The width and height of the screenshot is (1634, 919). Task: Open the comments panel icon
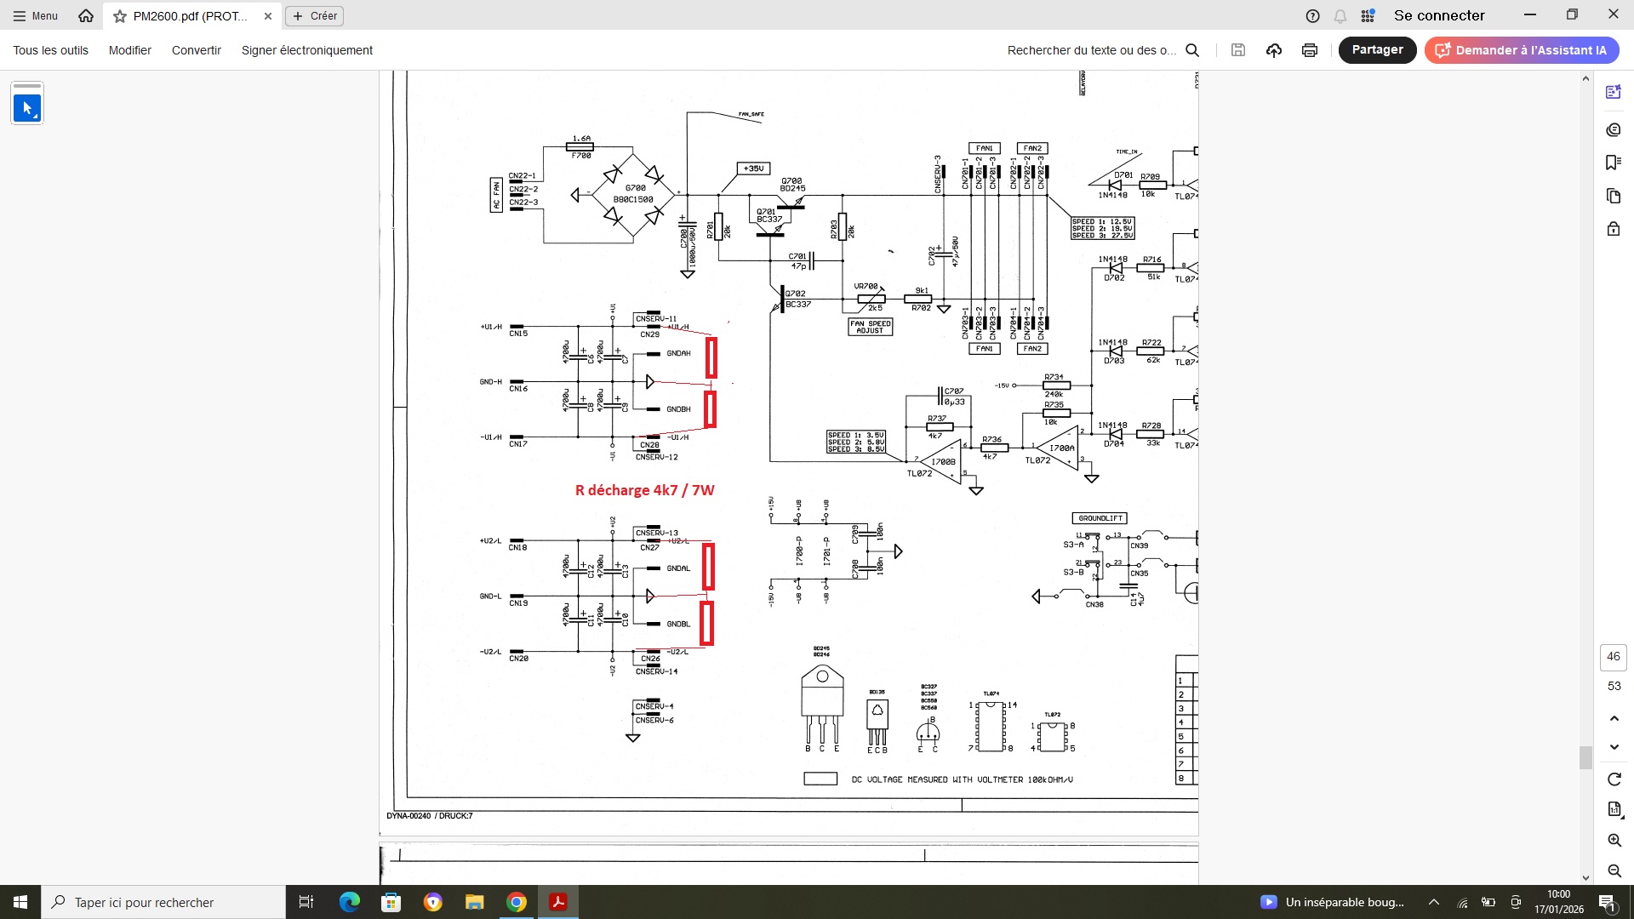tap(1613, 129)
